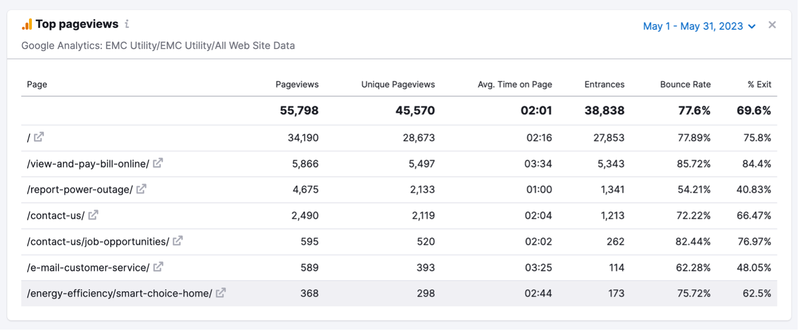Click the Bounce Rate column header
The width and height of the screenshot is (799, 331).
685,84
